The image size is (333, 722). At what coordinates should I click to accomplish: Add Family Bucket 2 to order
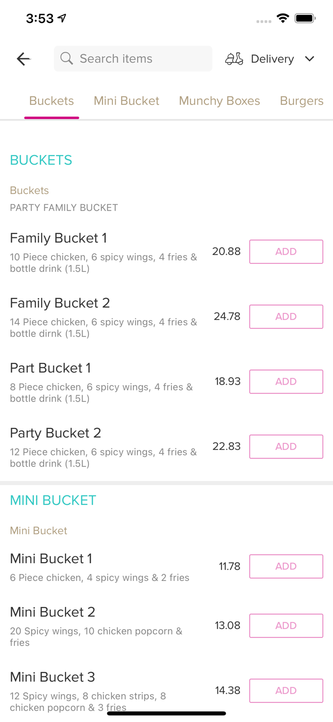click(x=286, y=317)
